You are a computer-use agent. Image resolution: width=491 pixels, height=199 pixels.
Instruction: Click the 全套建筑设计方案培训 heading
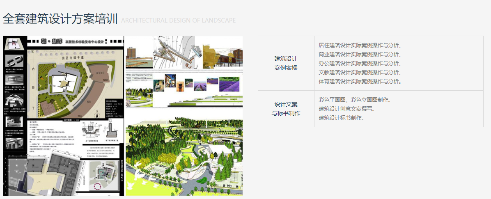pyautogui.click(x=60, y=19)
